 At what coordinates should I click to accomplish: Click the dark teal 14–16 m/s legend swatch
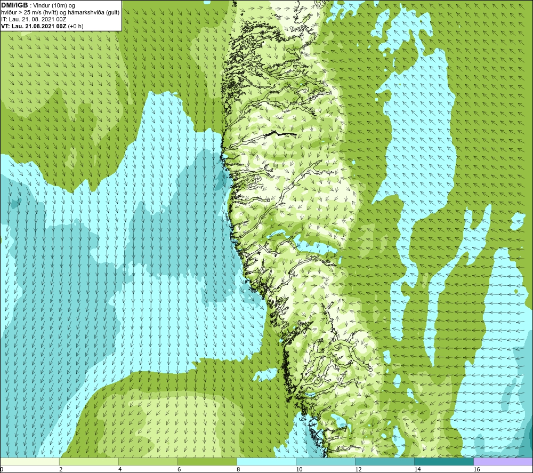443,461
